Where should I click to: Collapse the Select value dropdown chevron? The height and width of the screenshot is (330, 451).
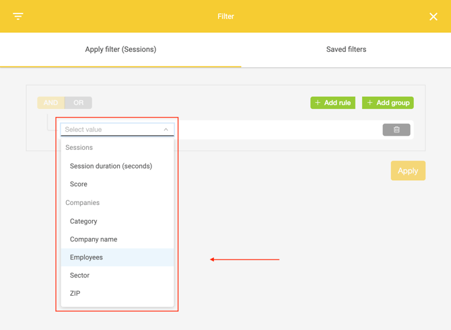point(166,130)
